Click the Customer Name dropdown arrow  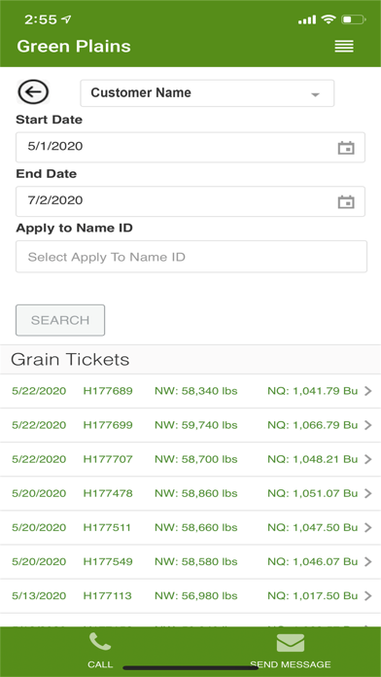coord(316,94)
